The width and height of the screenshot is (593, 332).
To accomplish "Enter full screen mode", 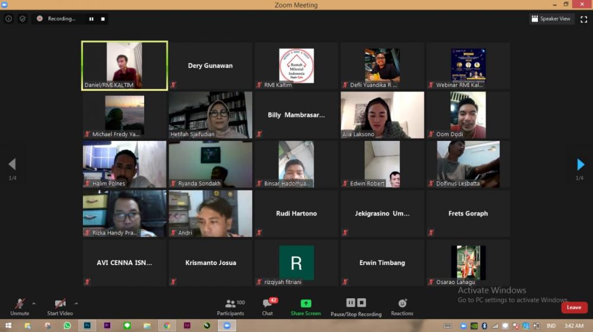I will pos(584,19).
